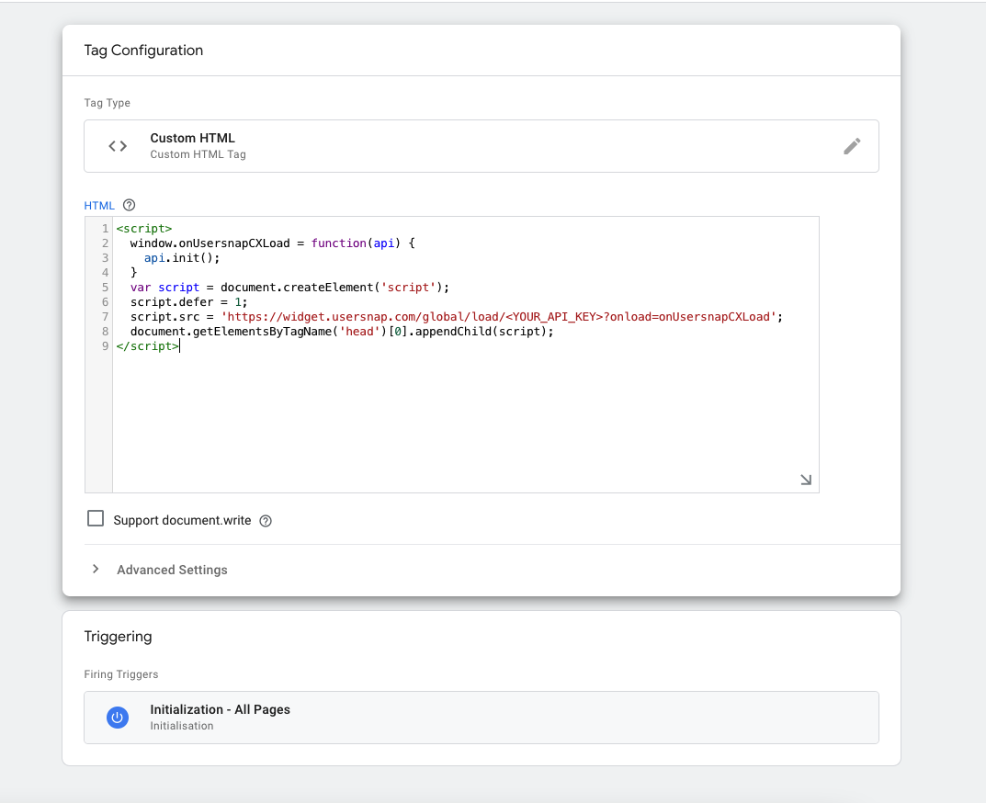
Task: Expand the Advanced Settings chevron
Action: tap(96, 569)
